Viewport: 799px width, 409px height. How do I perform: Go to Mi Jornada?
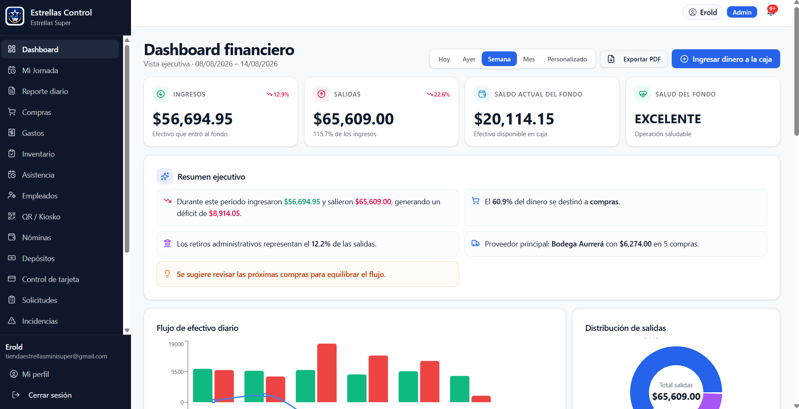coord(60,70)
